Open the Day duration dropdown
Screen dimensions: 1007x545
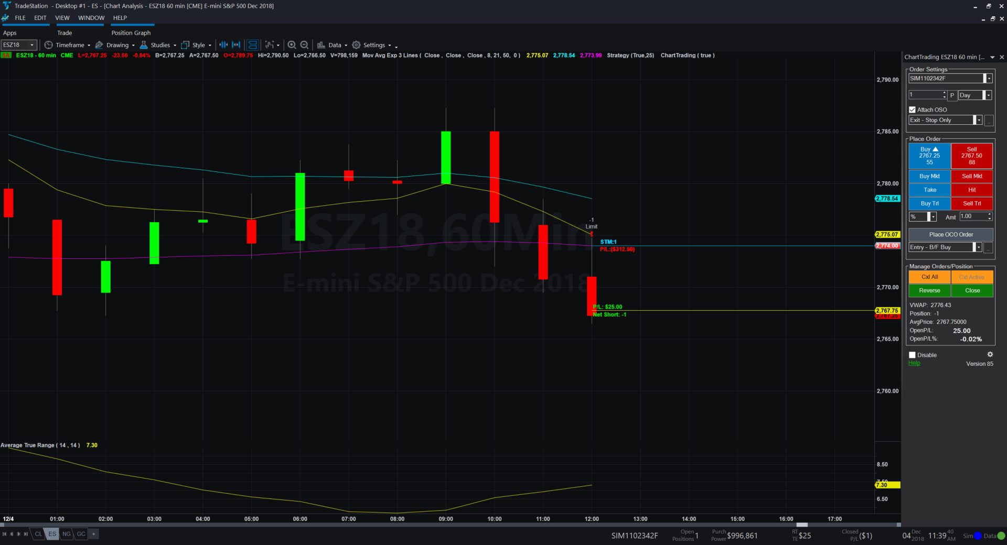coord(988,95)
